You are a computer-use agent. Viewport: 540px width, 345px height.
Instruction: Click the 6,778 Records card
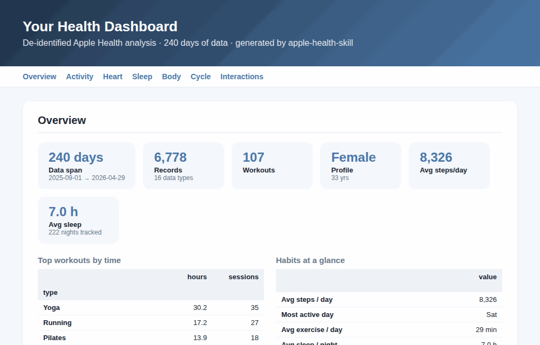184,165
